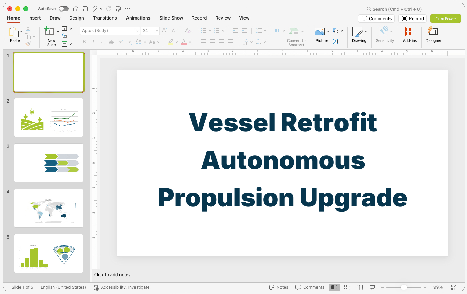This screenshot has height=294, width=467.
Task: Click the Superscript icon
Action: pyautogui.click(x=121, y=42)
